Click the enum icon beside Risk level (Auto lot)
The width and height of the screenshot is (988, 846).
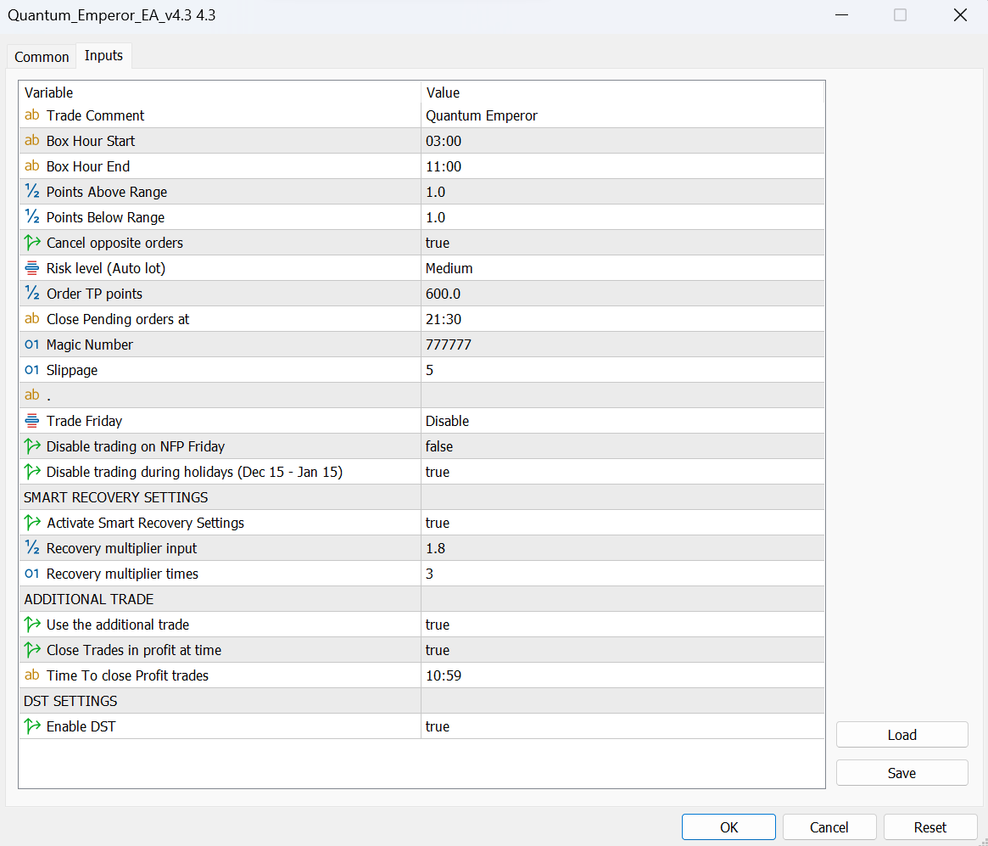[x=31, y=268]
